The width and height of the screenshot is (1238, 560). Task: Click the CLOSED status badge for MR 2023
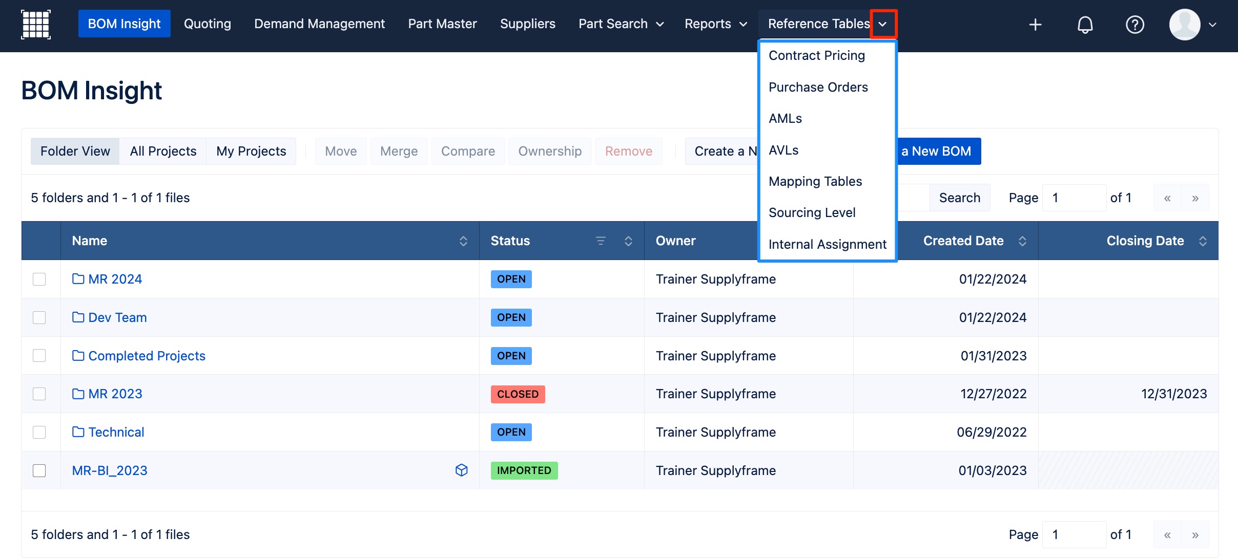pos(518,394)
